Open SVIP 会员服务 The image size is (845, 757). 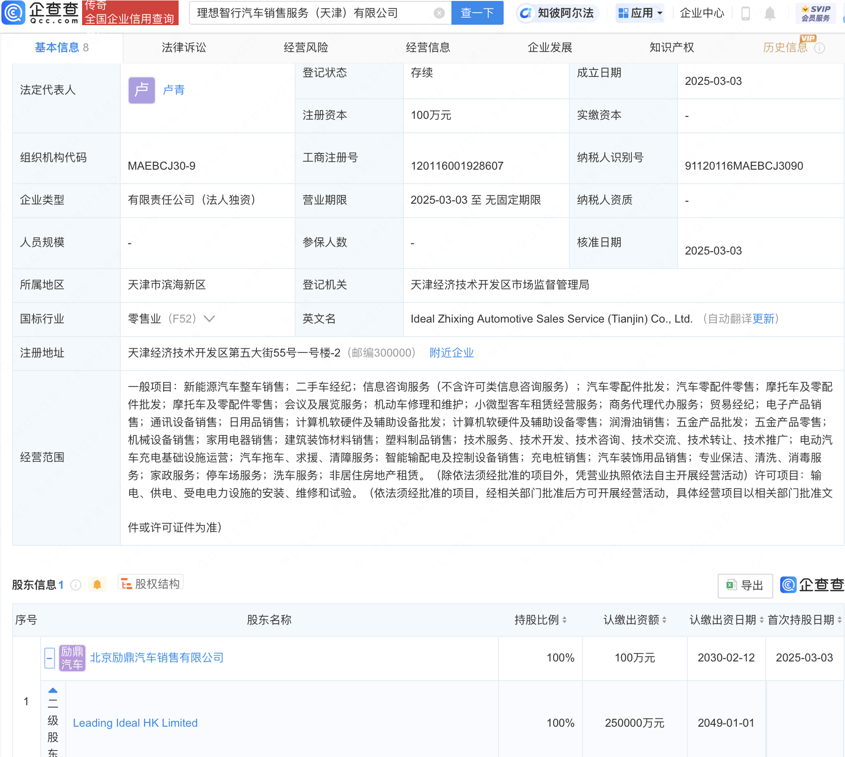click(x=815, y=13)
